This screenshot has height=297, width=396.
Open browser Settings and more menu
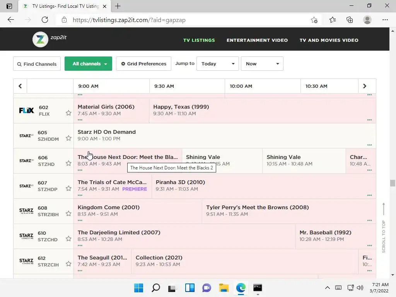click(385, 20)
